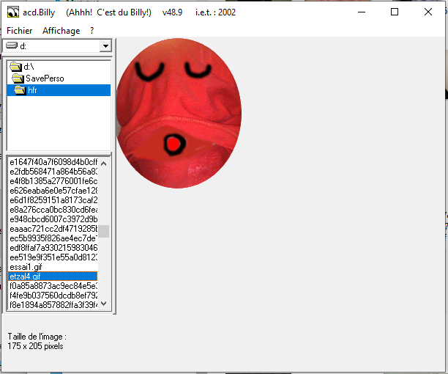Click file list scroll up arrow
Viewport: 448px width, 374px height.
point(104,164)
